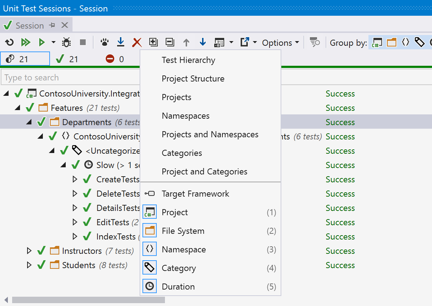Toggle Duration grouping in the dropdown menu
This screenshot has height=306, width=432.
(178, 287)
